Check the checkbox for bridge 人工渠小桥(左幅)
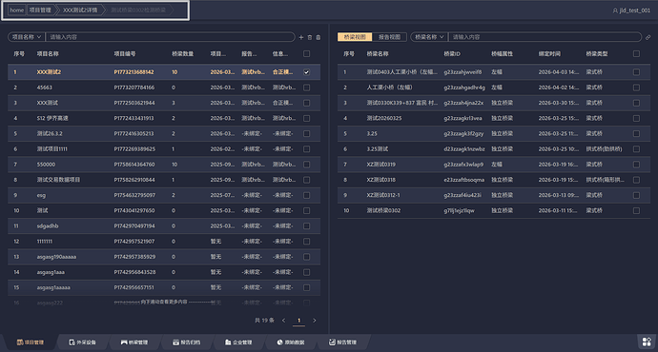This screenshot has height=352, width=658. pos(636,88)
